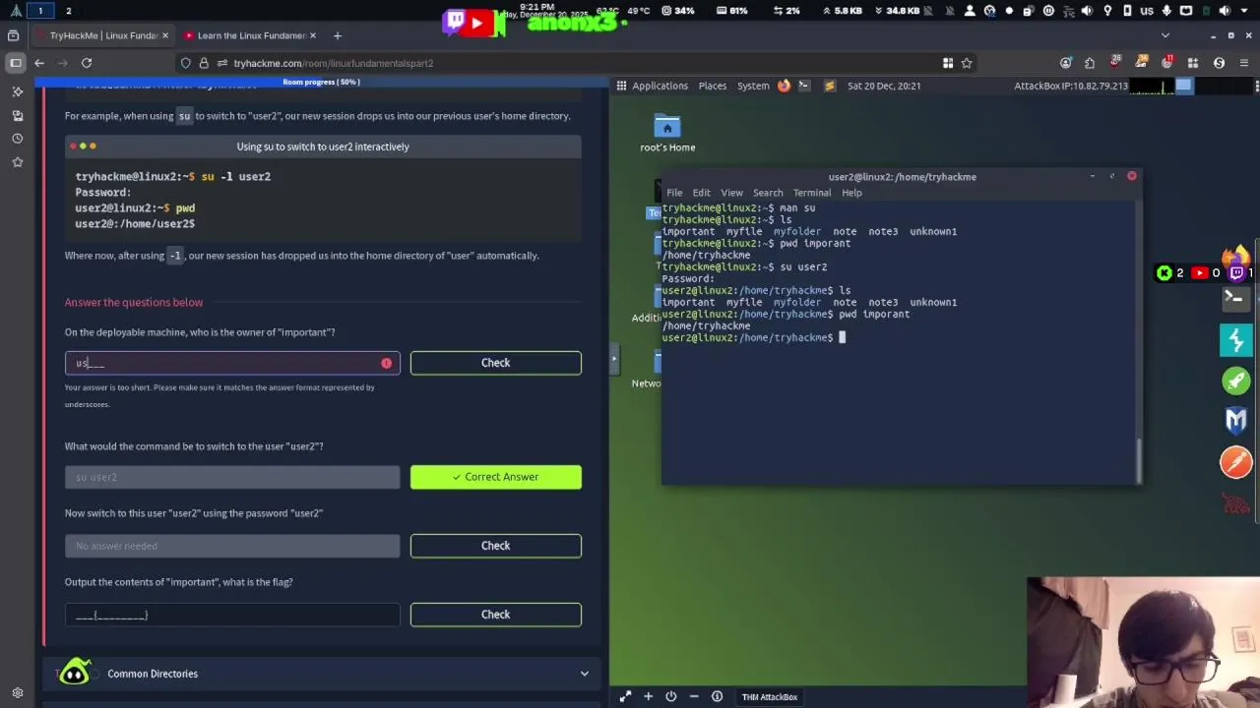Open the browser account profile icon
1260x708 pixels.
point(1066,63)
